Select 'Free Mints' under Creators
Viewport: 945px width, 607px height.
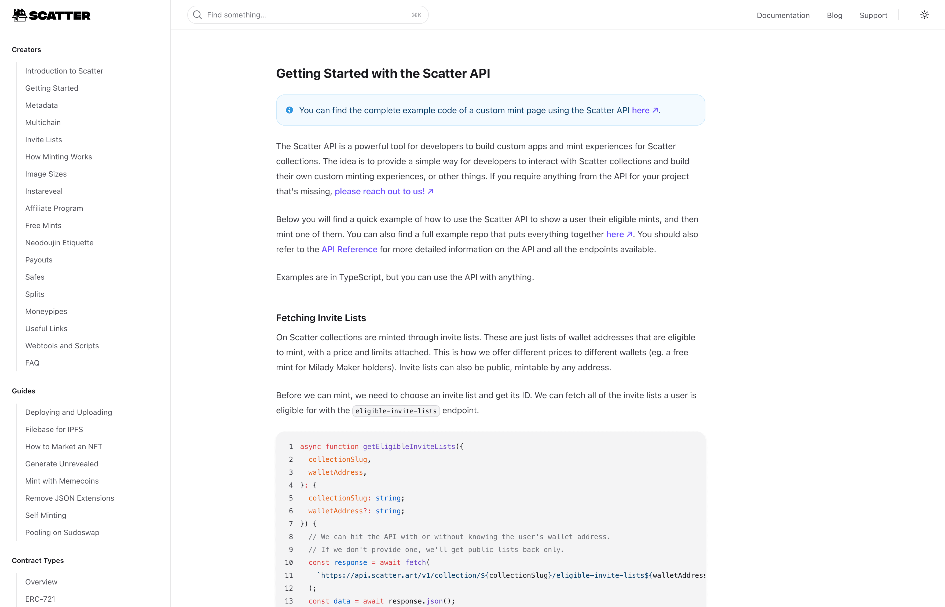tap(43, 225)
